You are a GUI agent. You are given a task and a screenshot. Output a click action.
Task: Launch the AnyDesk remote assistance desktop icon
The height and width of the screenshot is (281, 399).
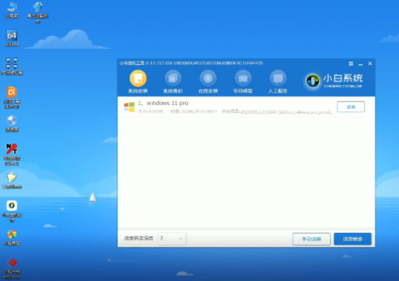pos(12,268)
